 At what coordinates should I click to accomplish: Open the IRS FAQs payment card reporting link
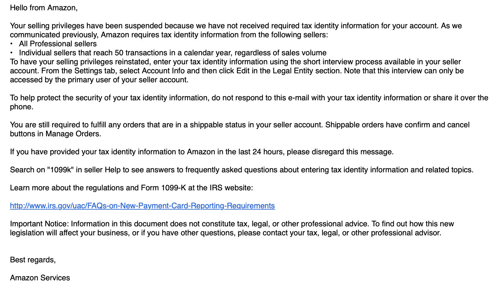click(x=142, y=206)
